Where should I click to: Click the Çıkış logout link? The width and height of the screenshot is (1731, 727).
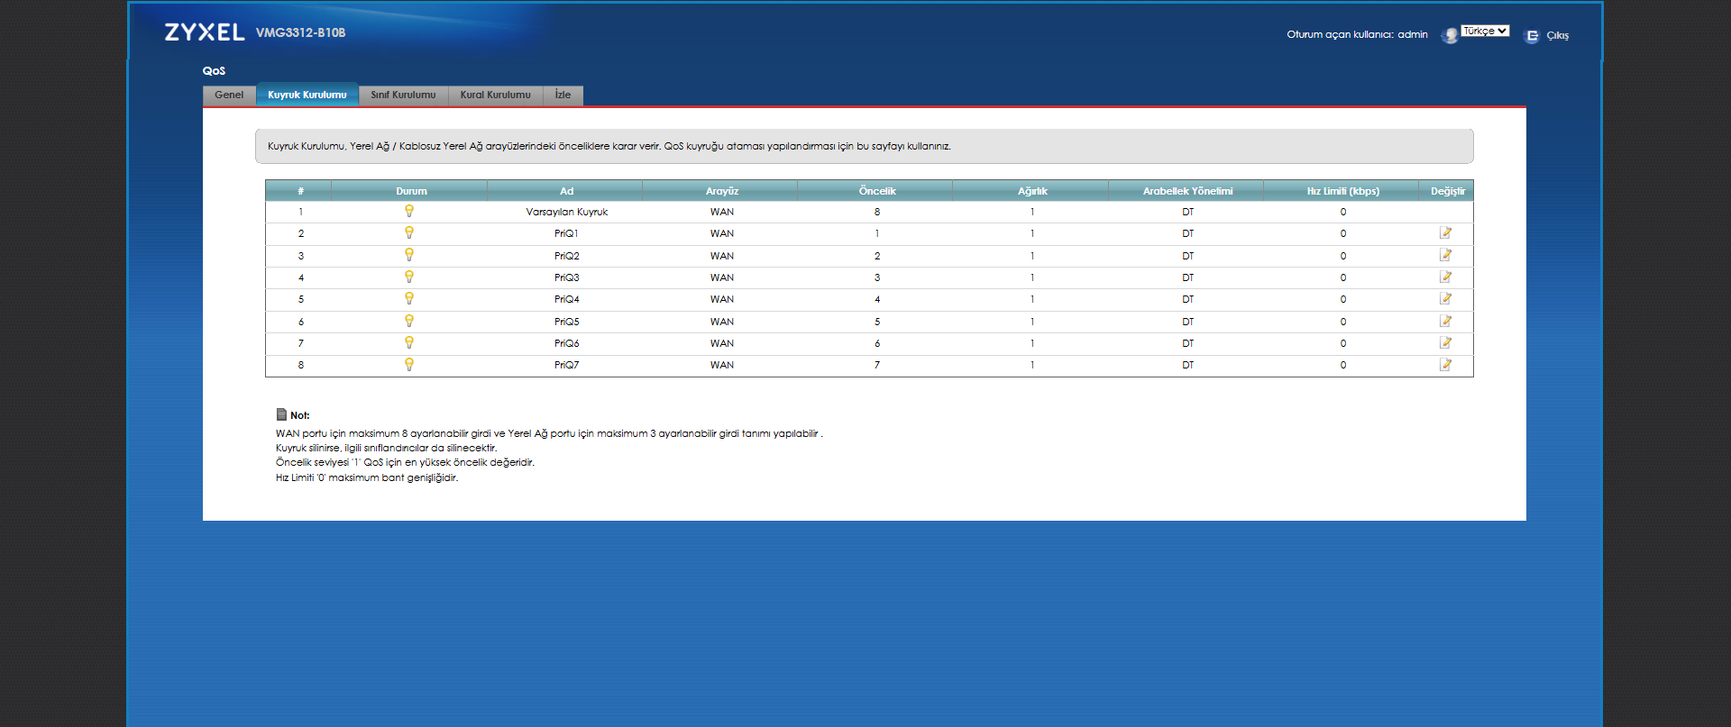click(1558, 36)
